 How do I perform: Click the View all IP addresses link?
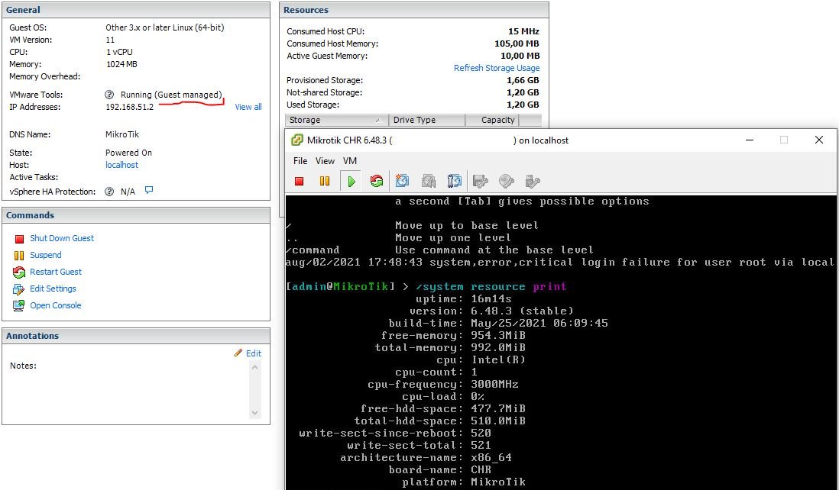pos(248,107)
